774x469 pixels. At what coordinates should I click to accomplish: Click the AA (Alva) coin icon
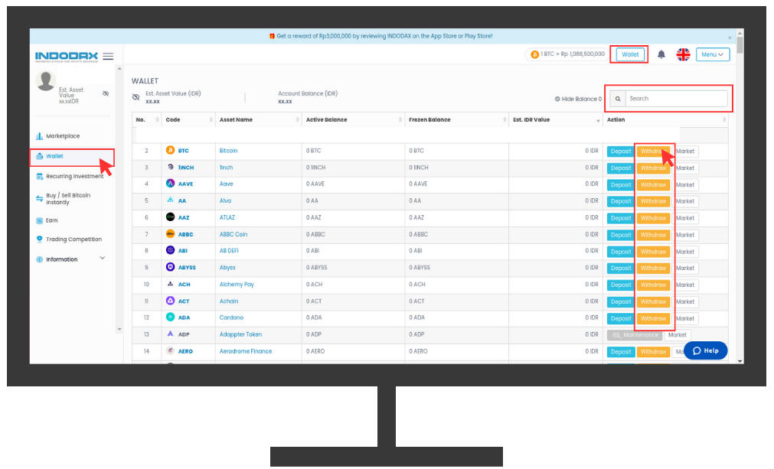pyautogui.click(x=170, y=200)
